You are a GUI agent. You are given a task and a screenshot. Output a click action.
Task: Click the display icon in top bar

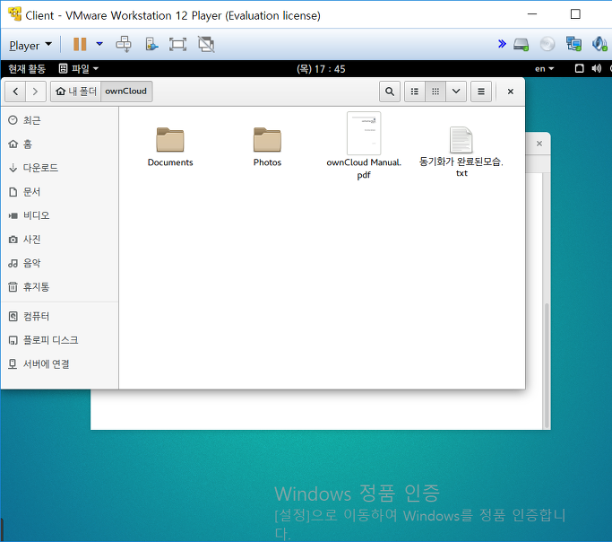point(580,69)
